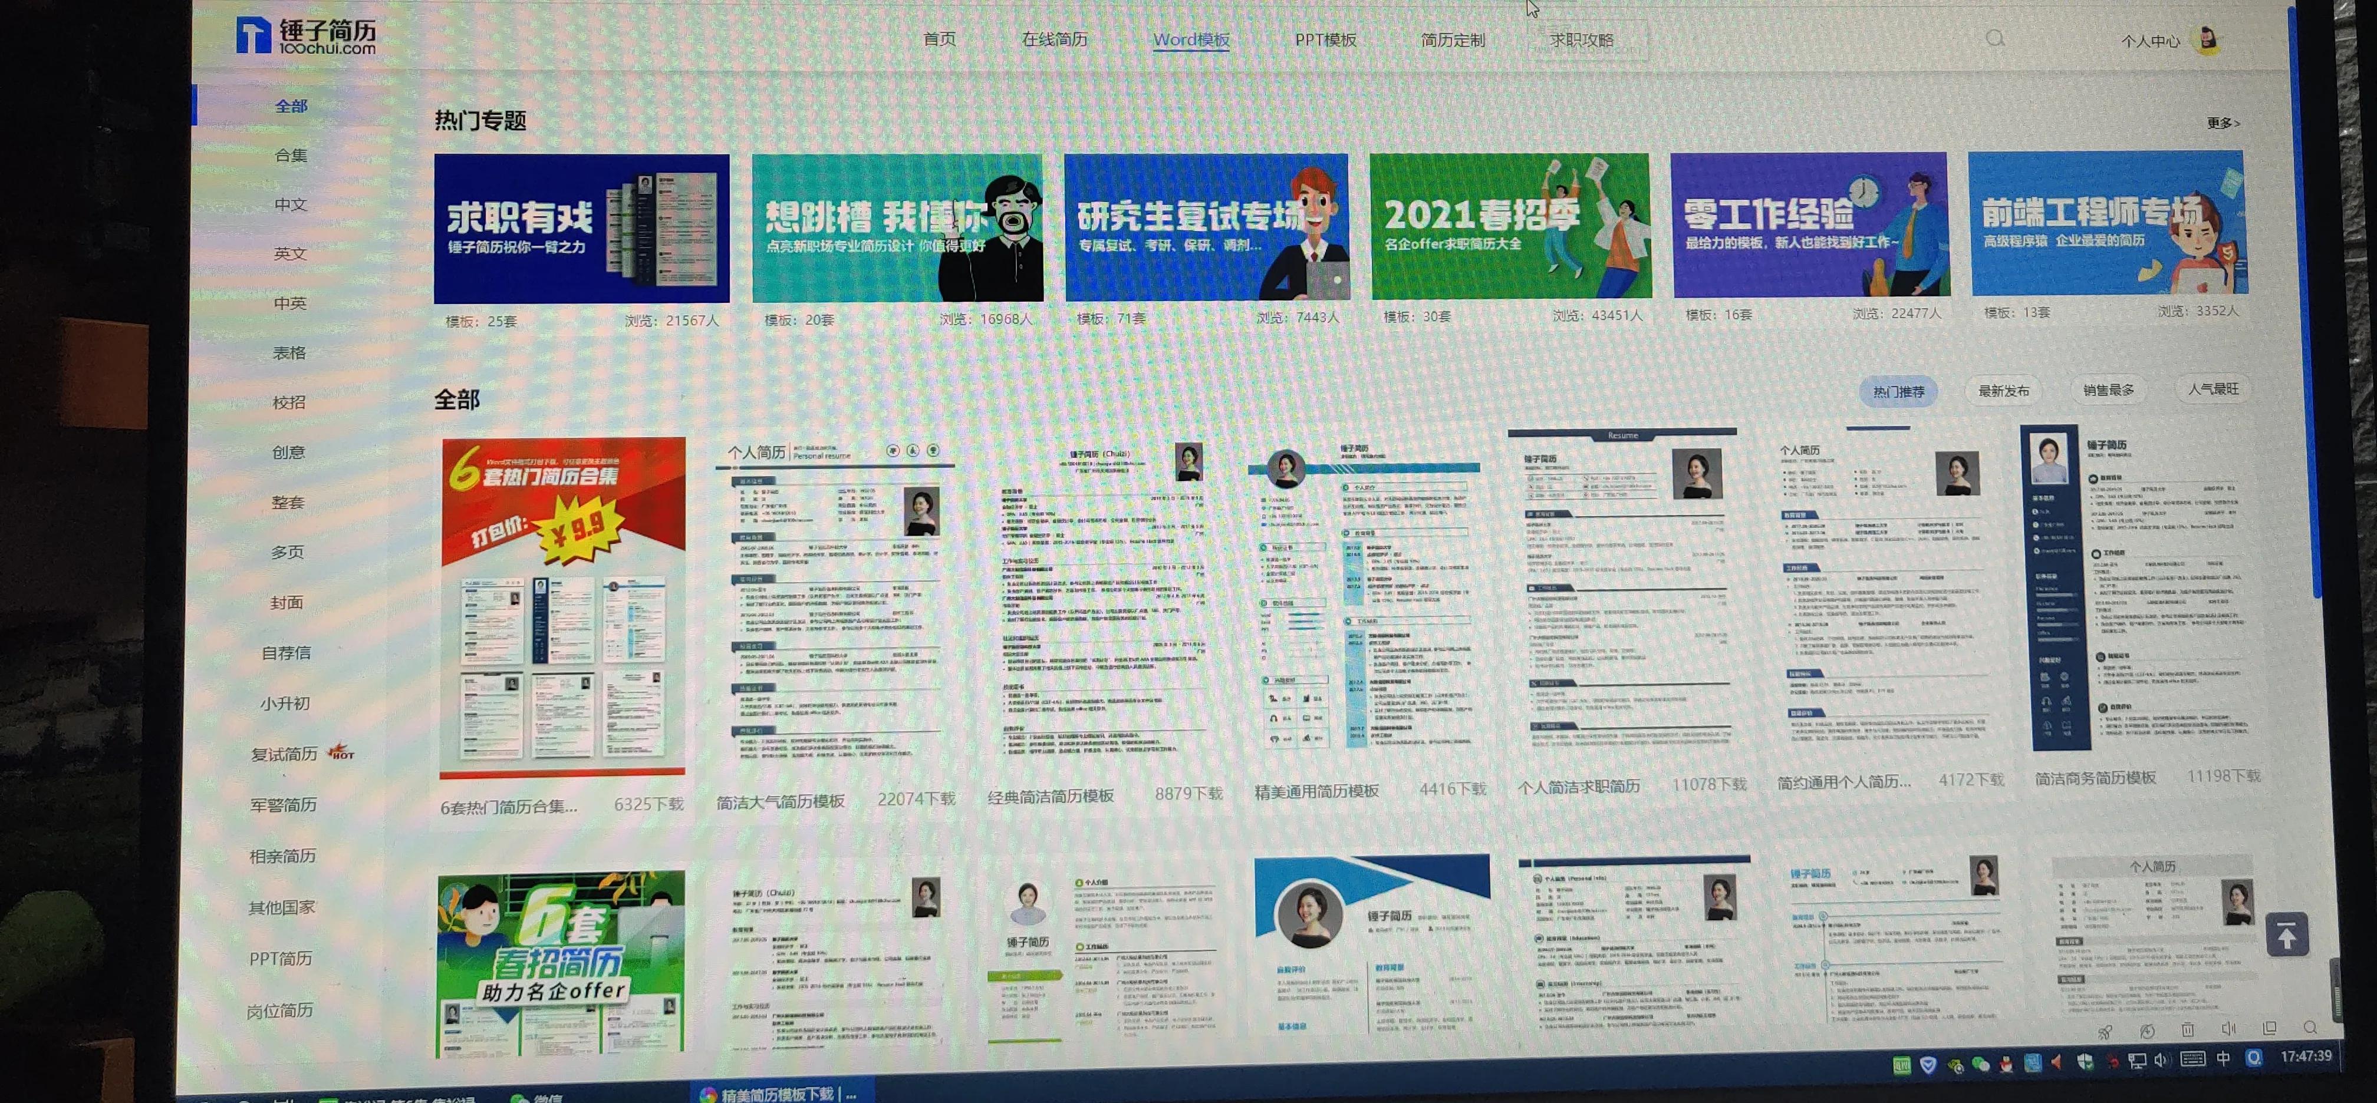This screenshot has width=2377, height=1103.
Task: Select 创意 category in sidebar
Action: 288,452
